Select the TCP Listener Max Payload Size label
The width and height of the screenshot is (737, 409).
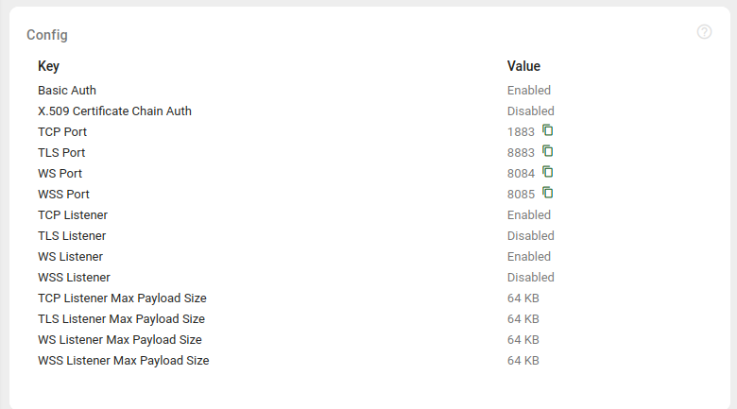122,298
